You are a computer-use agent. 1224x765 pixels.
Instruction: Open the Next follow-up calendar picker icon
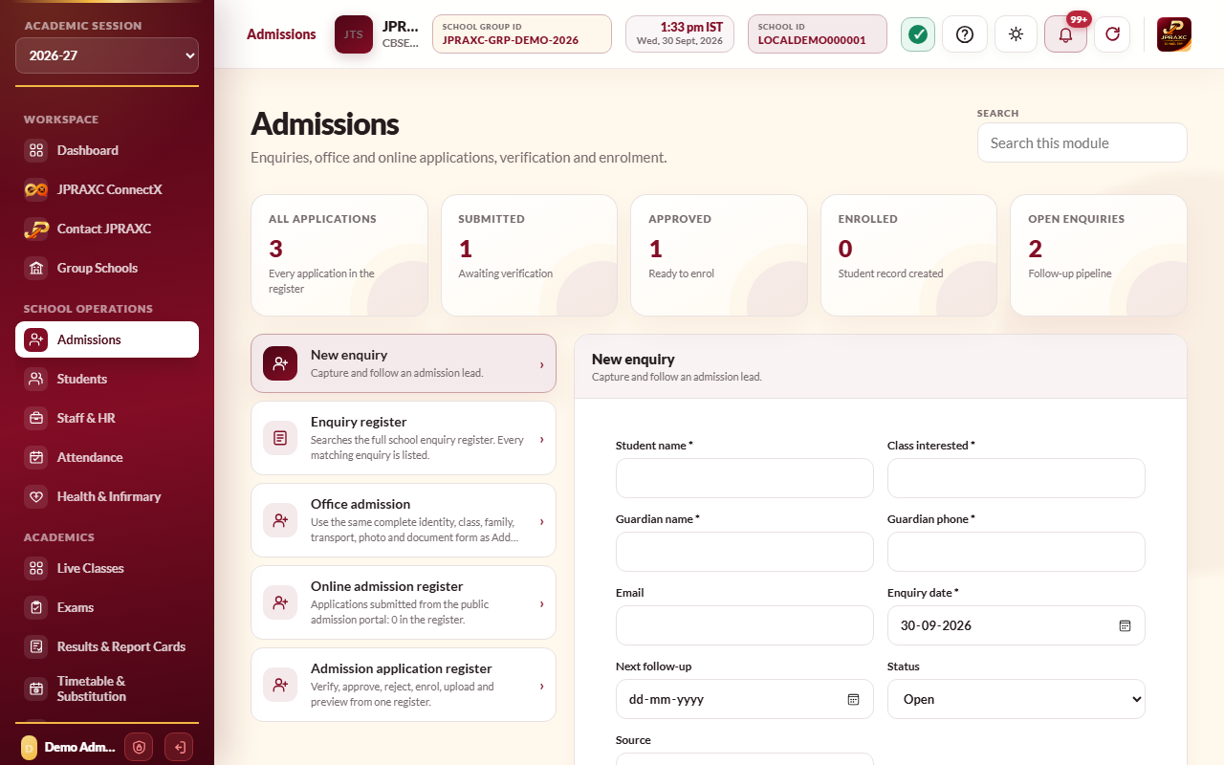click(x=854, y=699)
